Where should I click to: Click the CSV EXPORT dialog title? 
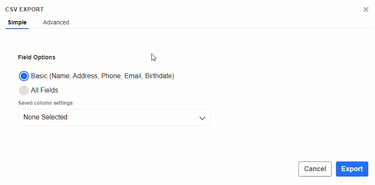click(24, 9)
